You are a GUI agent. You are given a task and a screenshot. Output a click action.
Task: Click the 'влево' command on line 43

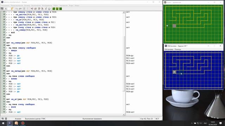tap(14, 79)
